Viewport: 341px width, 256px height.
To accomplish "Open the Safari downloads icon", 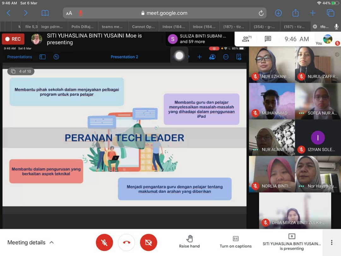I will pos(278,13).
